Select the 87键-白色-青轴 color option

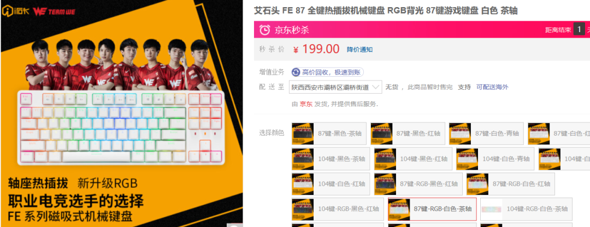click(x=486, y=133)
